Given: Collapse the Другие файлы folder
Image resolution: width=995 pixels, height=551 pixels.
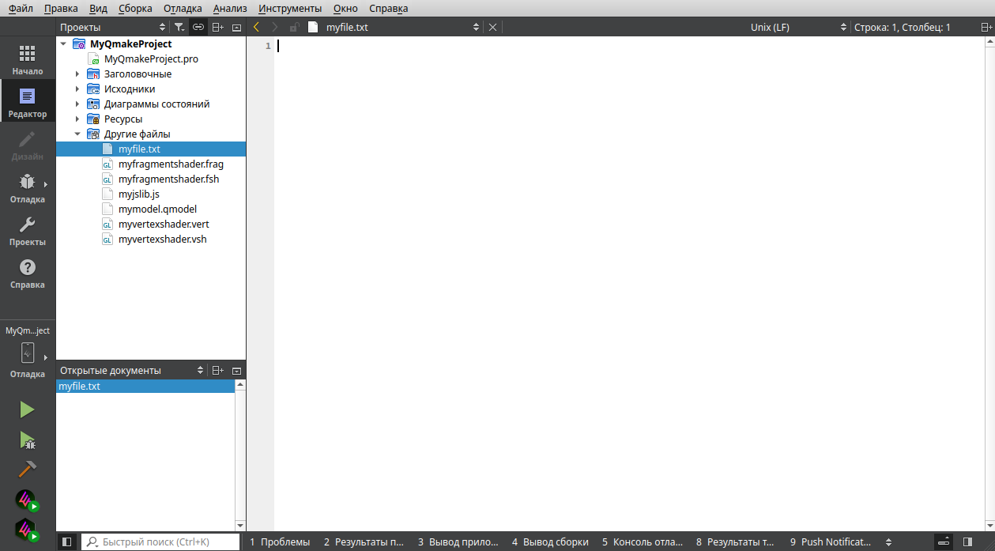Looking at the screenshot, I should coord(77,134).
